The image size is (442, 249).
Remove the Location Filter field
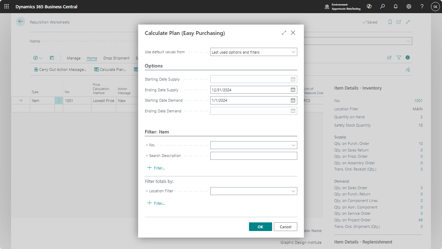147,191
